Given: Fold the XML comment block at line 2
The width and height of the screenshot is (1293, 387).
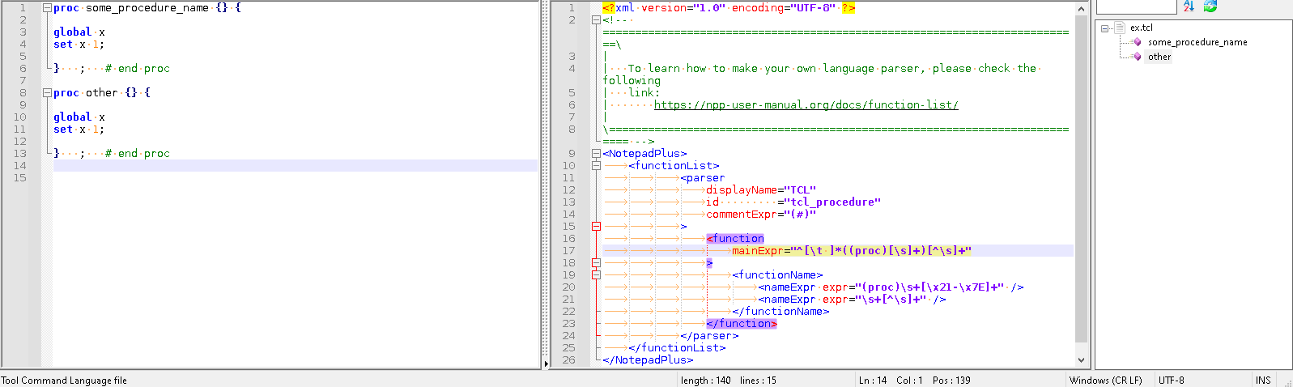Looking at the screenshot, I should pyautogui.click(x=597, y=20).
